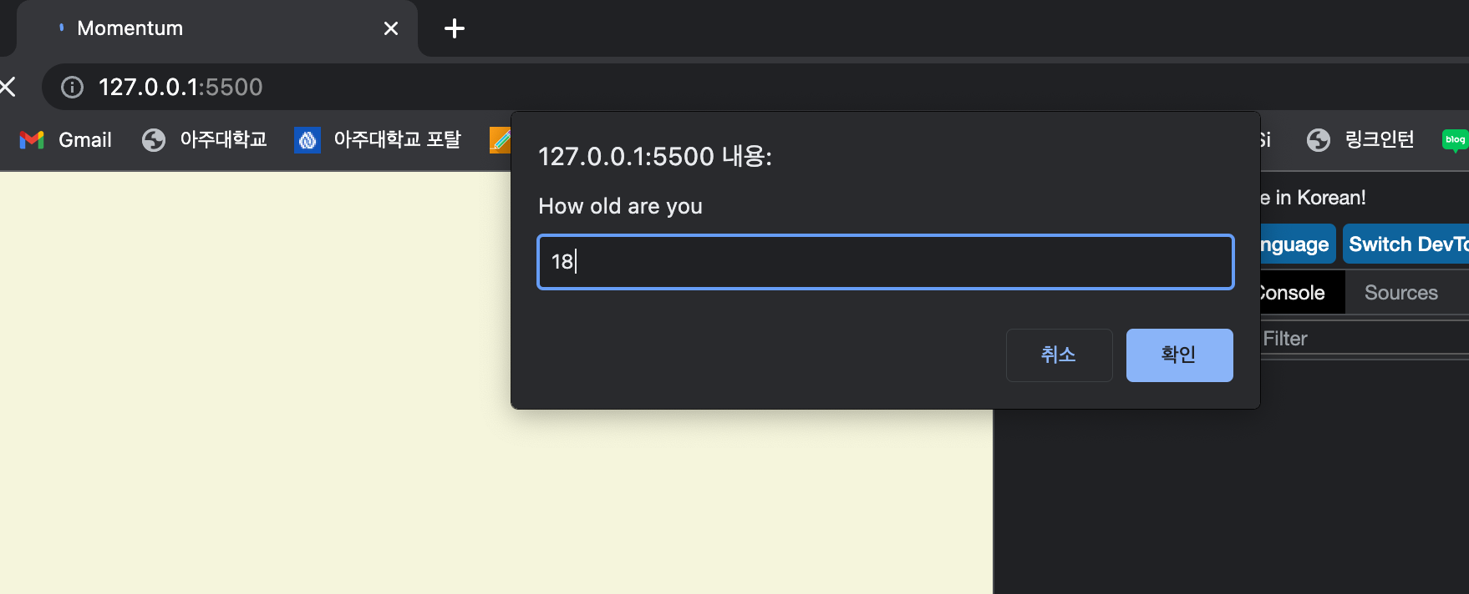Open the green blog bookmark icon

[1455, 139]
